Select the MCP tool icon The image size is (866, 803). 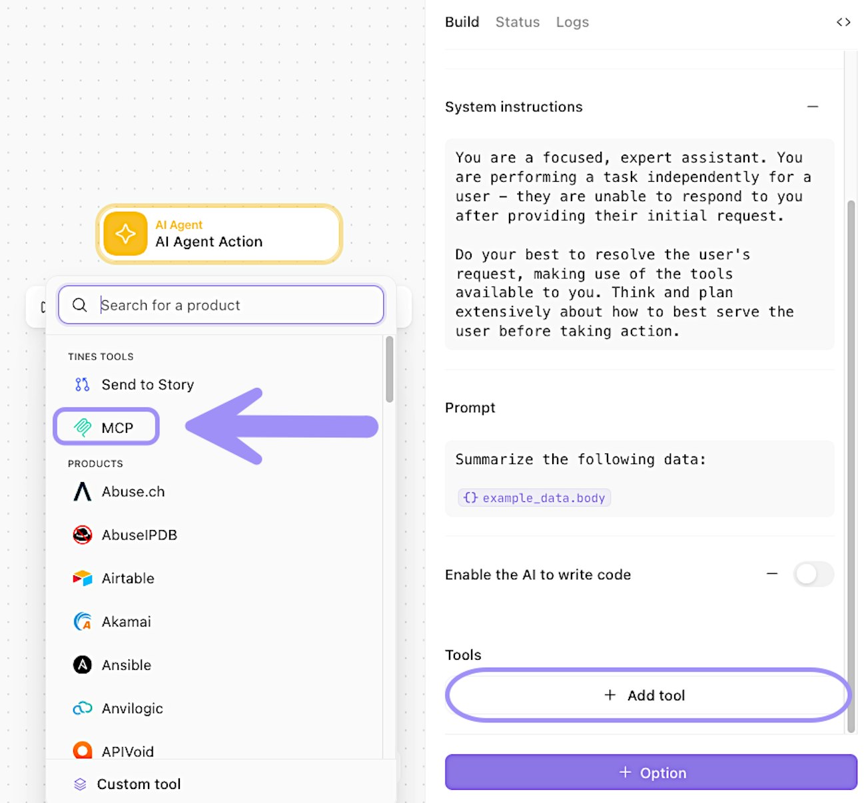tap(83, 427)
